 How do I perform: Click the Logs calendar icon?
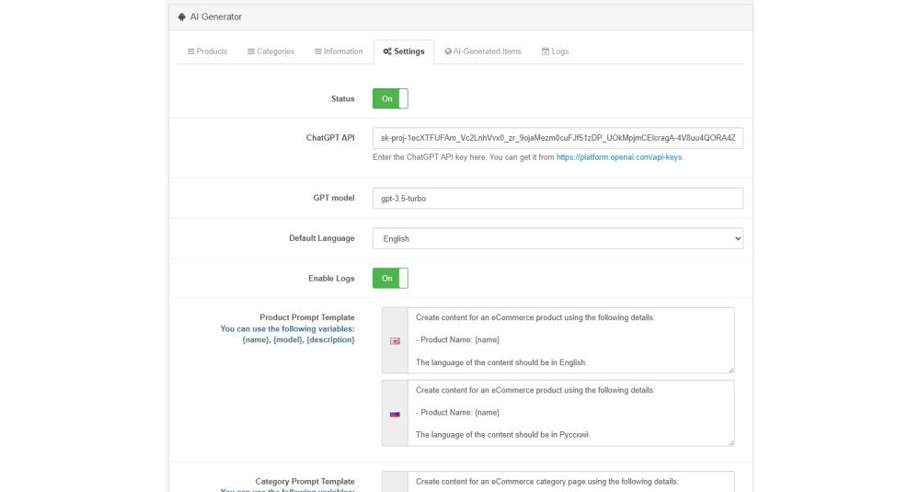tap(545, 51)
